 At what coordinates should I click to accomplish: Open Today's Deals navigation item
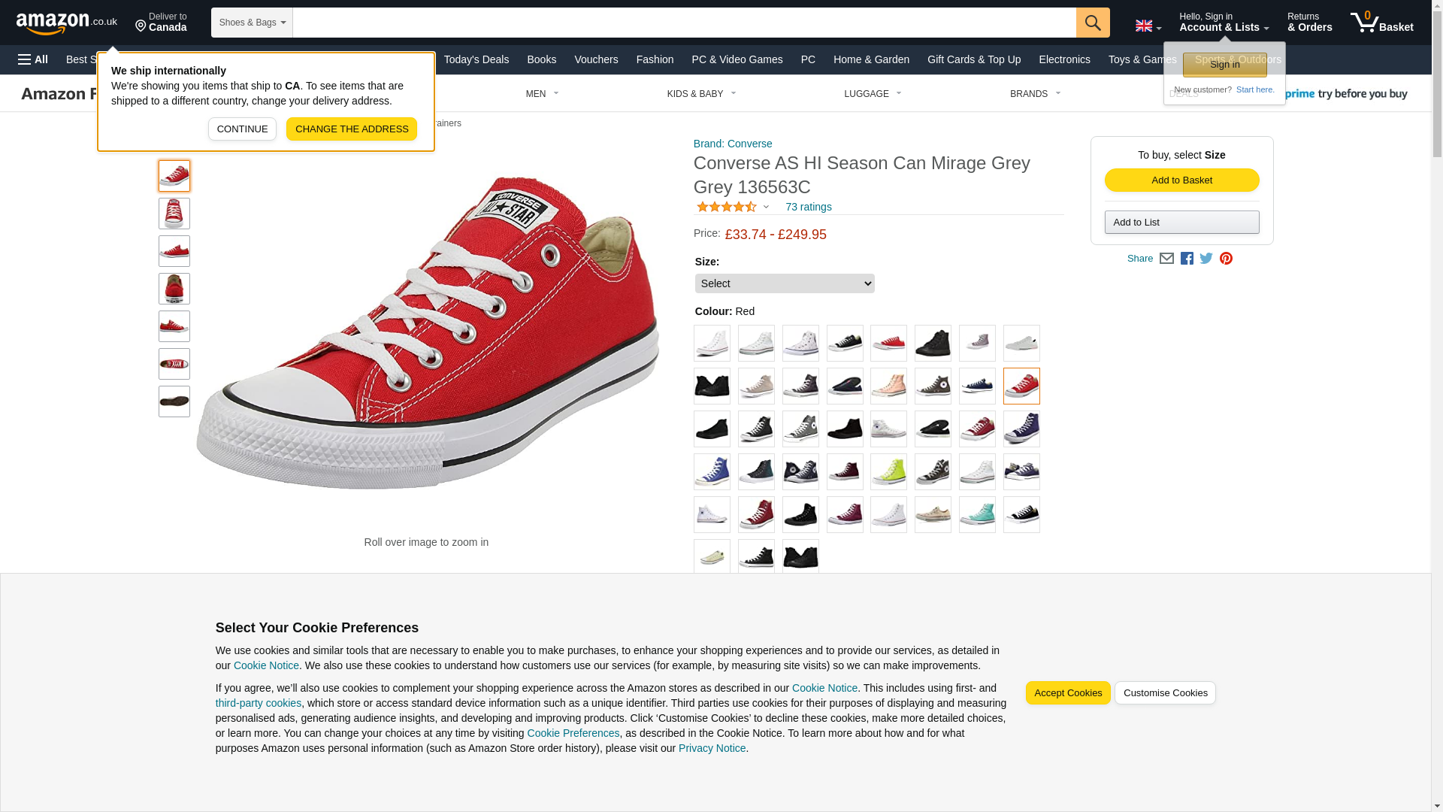(476, 59)
